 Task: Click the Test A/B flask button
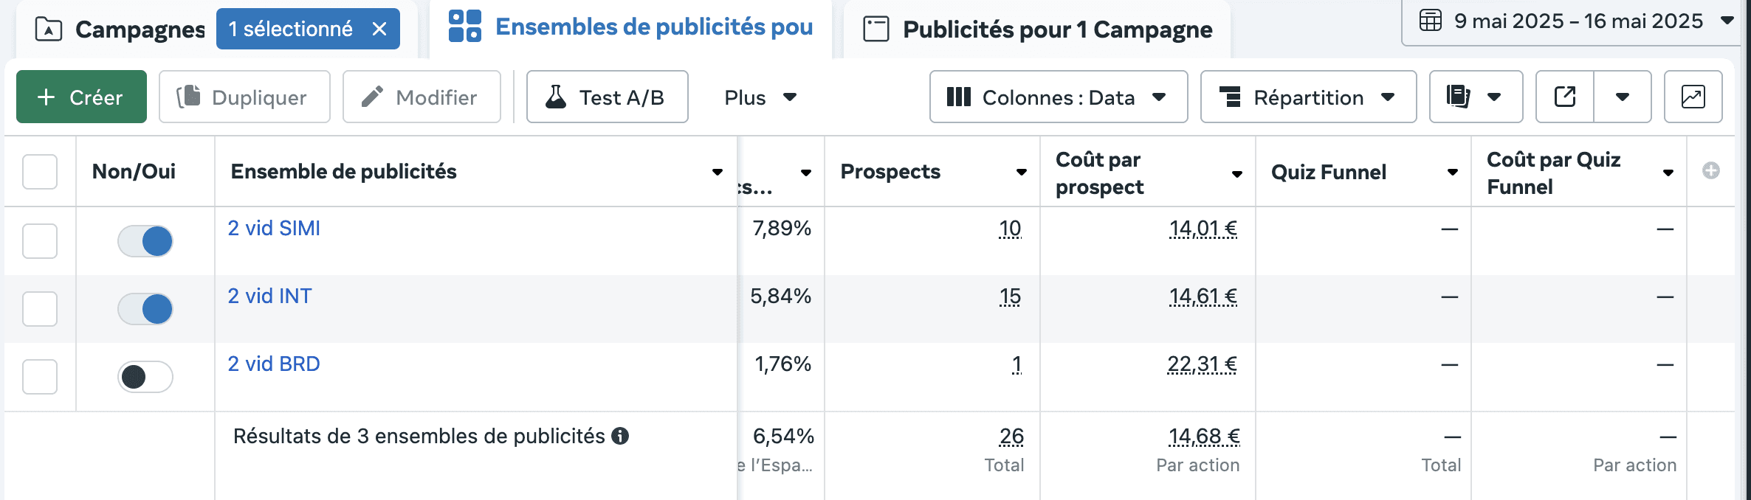point(607,97)
